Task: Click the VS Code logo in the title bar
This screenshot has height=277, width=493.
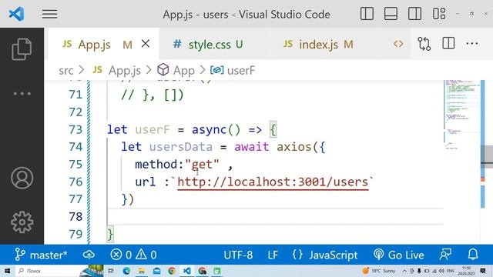Action: tap(16, 14)
